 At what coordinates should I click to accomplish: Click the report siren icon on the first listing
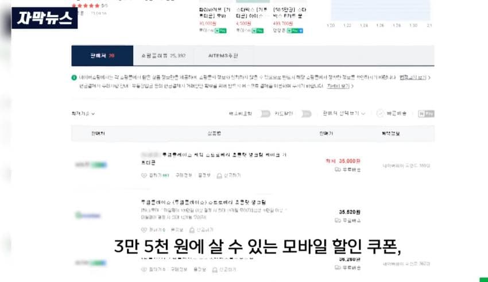pos(219,176)
